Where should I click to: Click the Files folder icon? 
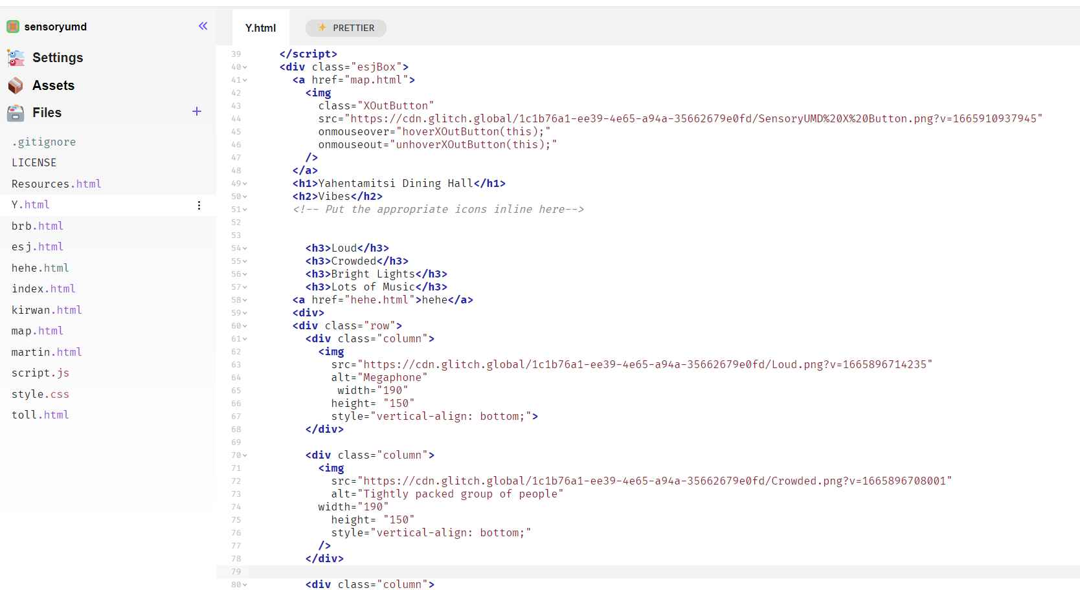pyautogui.click(x=16, y=113)
